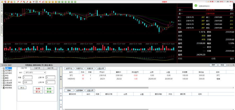Open the BTC-BTC contract dropdown
235x110 pixels.
[34, 72]
